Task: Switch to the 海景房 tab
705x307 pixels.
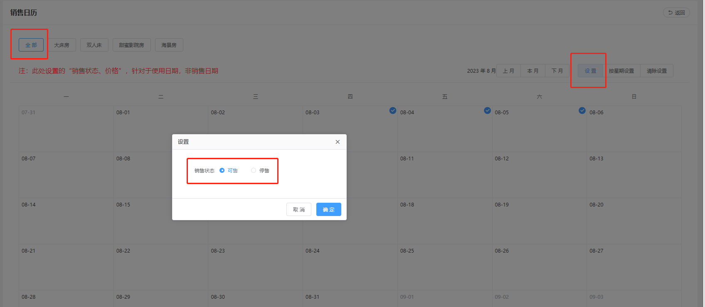Action: pyautogui.click(x=169, y=45)
